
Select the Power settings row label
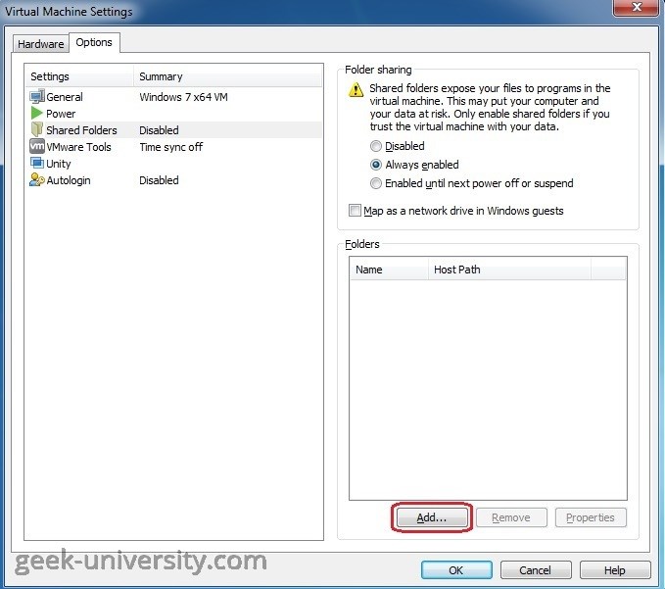coord(61,114)
